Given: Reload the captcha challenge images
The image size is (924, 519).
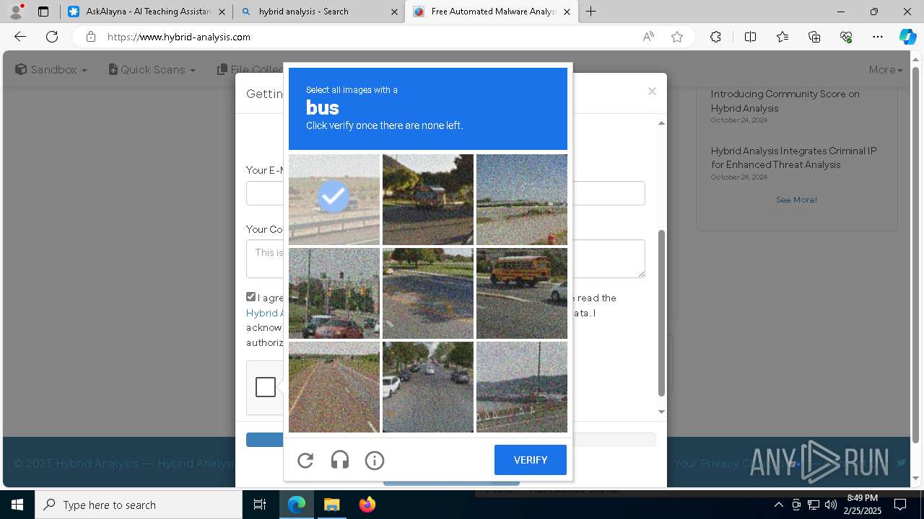Looking at the screenshot, I should tap(305, 460).
